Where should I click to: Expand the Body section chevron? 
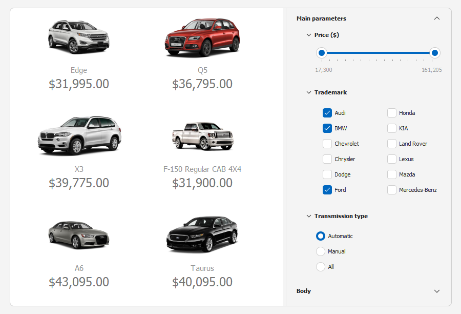click(x=437, y=291)
